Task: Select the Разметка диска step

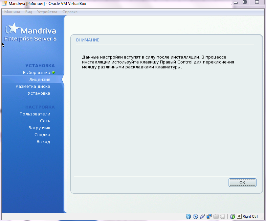Action: pos(33,86)
